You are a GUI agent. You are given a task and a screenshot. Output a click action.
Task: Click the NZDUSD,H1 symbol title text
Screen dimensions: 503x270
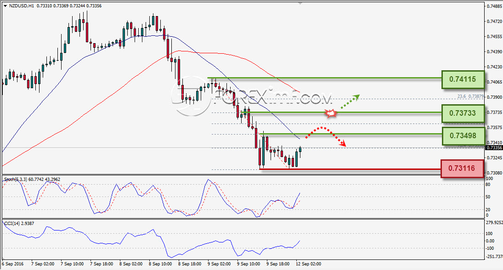point(22,6)
